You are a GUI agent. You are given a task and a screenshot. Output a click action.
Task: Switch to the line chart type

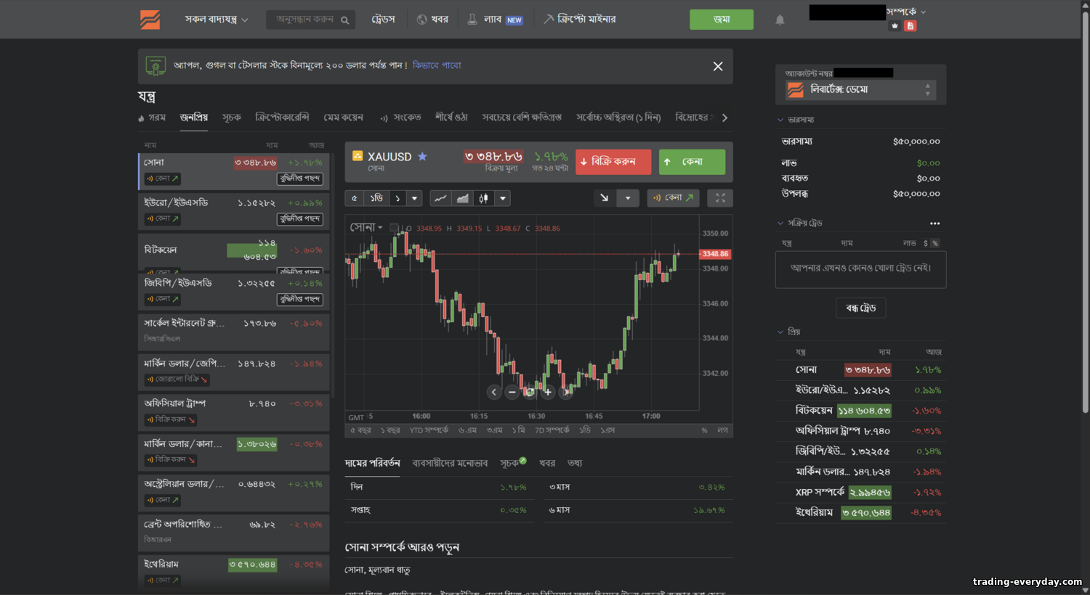click(440, 197)
